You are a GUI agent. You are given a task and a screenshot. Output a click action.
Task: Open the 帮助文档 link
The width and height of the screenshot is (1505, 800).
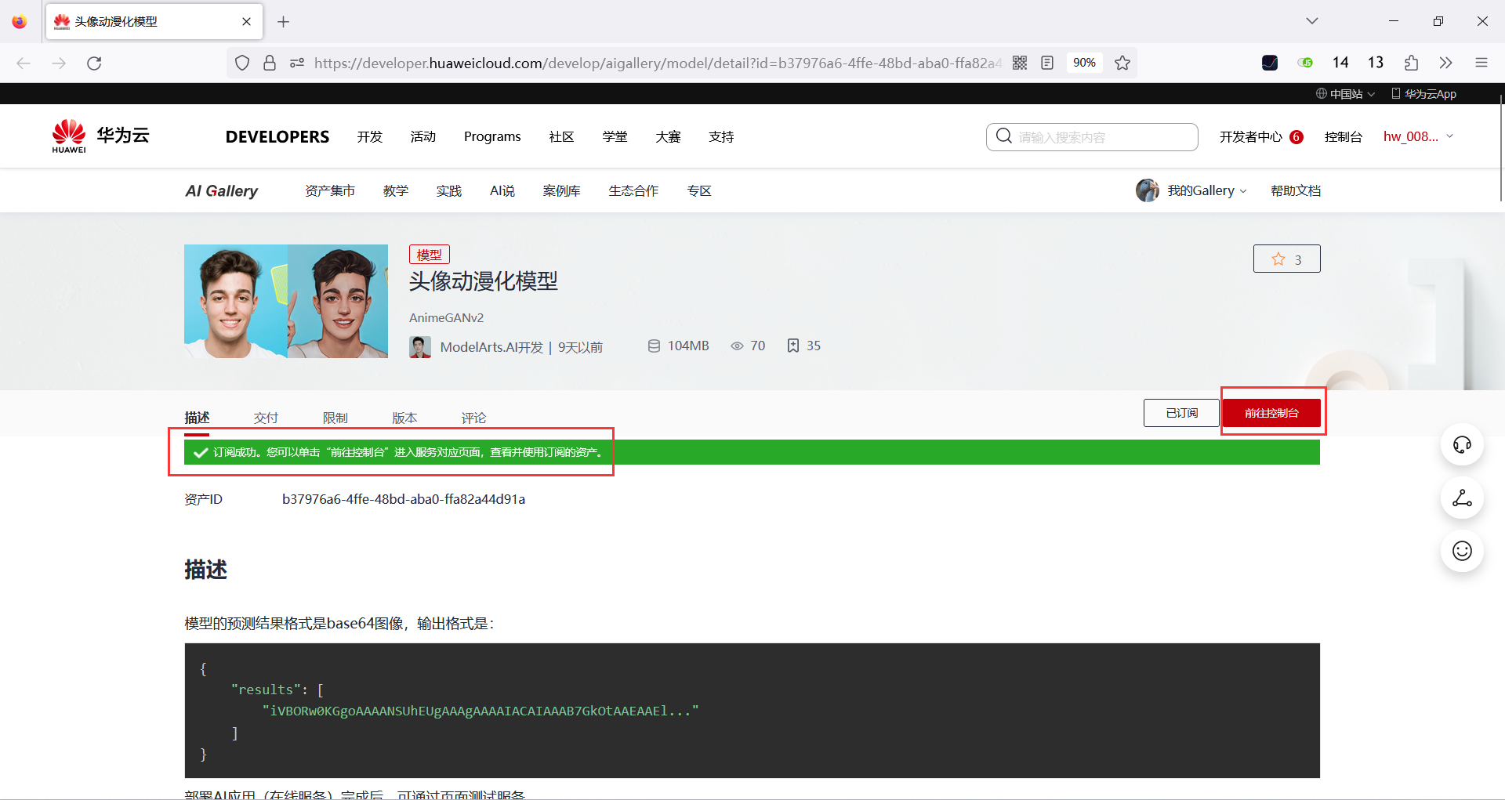click(1295, 190)
